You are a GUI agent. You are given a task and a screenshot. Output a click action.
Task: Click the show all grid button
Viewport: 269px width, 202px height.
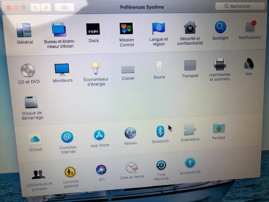point(64,8)
